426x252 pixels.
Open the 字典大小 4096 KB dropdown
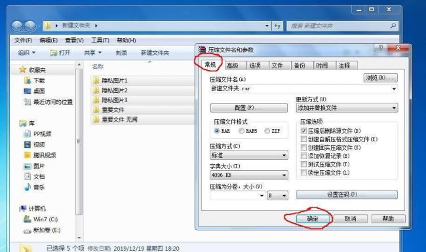[x=249, y=175]
